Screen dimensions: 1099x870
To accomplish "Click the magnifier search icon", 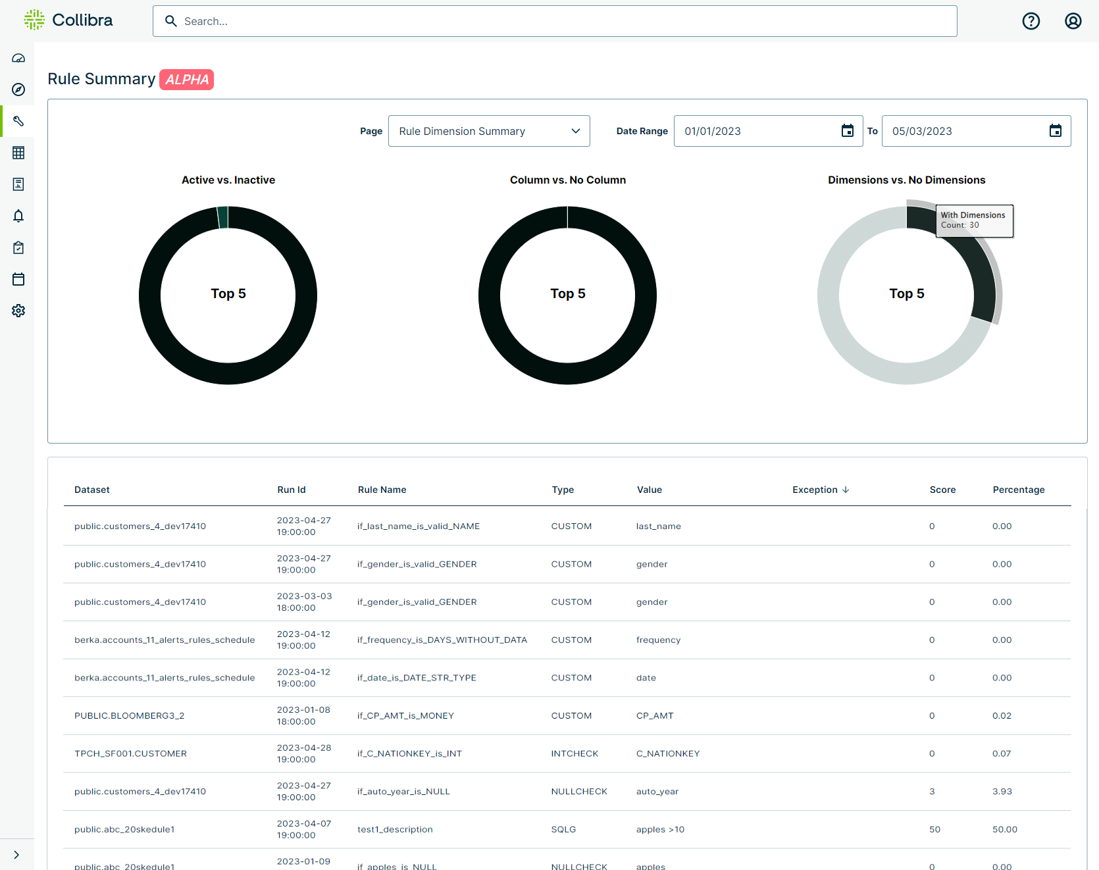I will (x=170, y=21).
